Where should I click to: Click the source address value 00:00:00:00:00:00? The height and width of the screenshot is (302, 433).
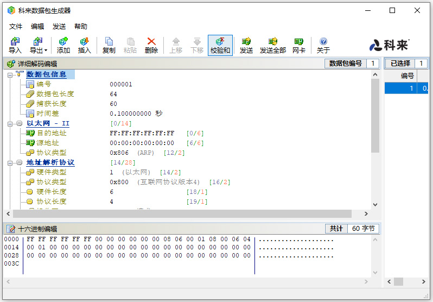click(142, 143)
